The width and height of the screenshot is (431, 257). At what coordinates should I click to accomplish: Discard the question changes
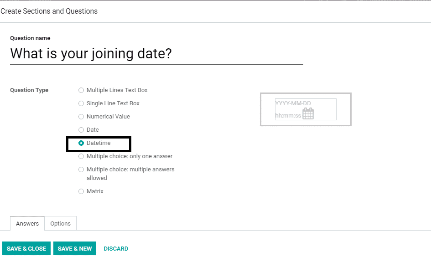click(x=116, y=248)
